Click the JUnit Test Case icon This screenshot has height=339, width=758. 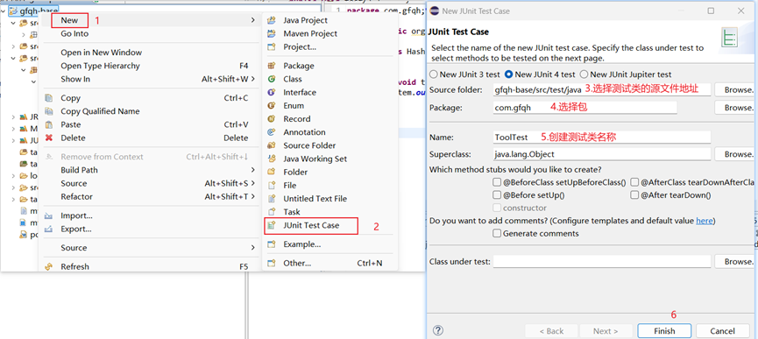(272, 225)
